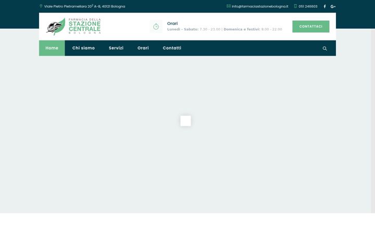Viewport: 375px width, 234px height.
Task: Open the Contatti menu item
Action: tap(172, 48)
